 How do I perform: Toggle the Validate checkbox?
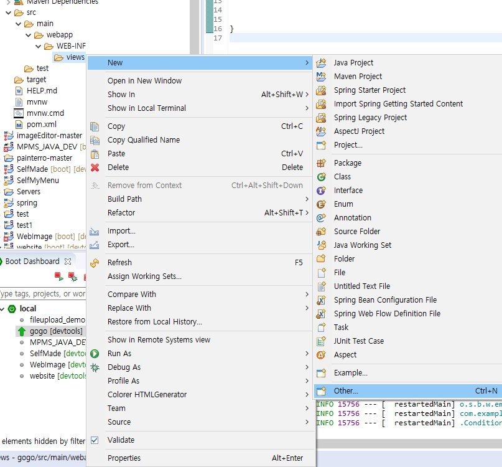click(x=95, y=440)
